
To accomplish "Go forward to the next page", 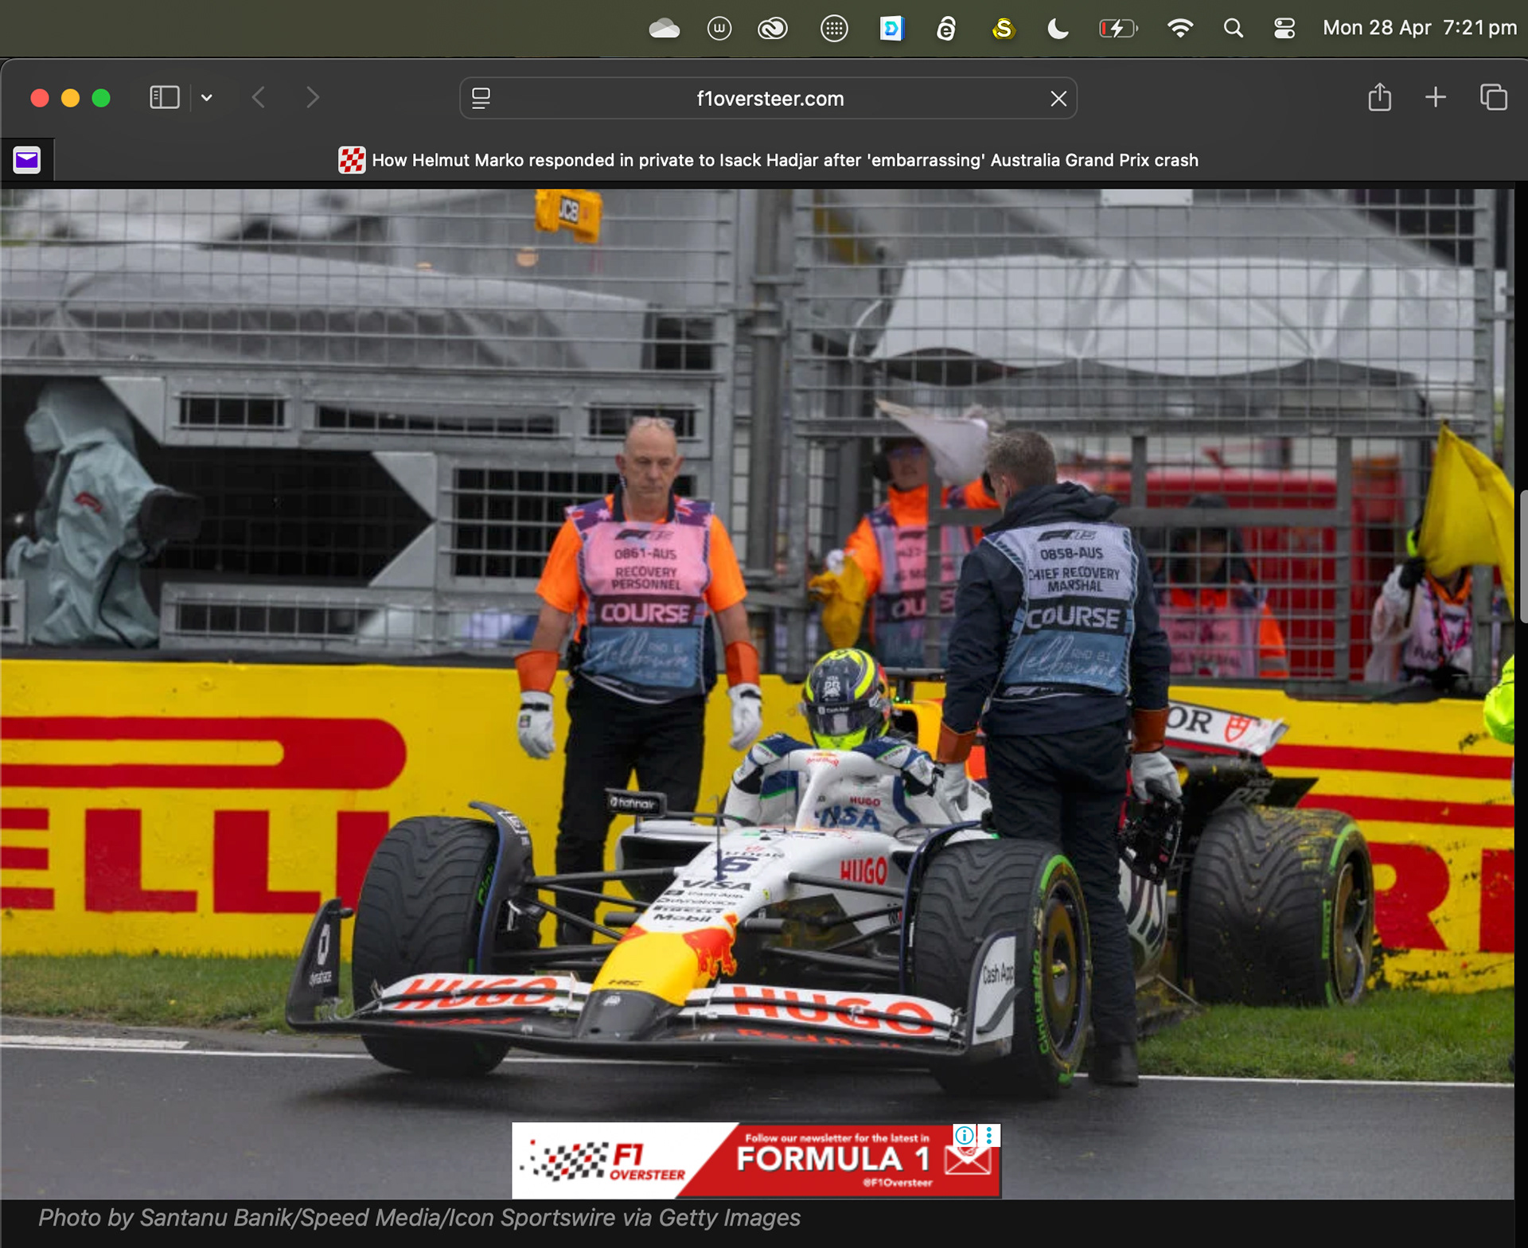I will pos(313,98).
